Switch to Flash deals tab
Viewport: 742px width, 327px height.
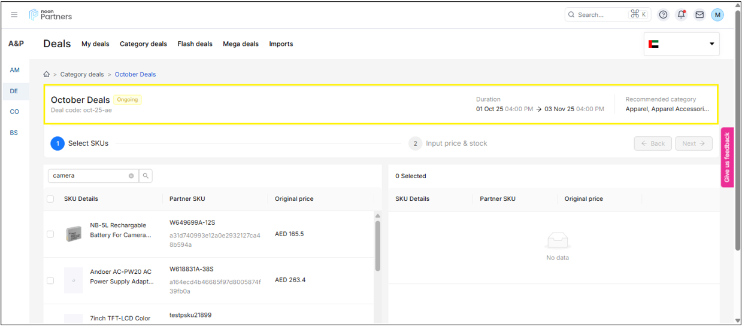click(x=195, y=44)
